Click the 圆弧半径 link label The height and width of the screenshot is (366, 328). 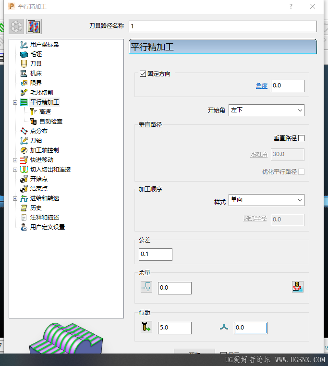[x=255, y=219]
